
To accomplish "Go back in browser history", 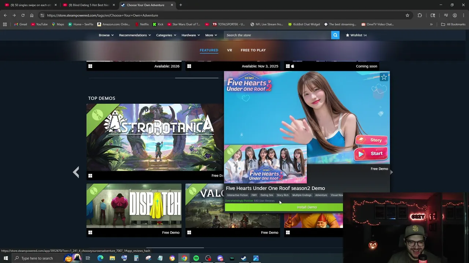I will [5, 15].
